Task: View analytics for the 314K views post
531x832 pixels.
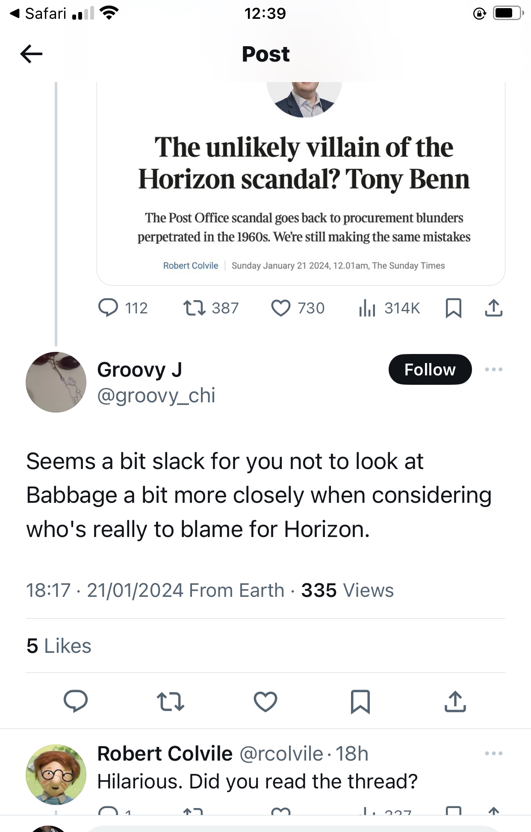Action: tap(367, 308)
